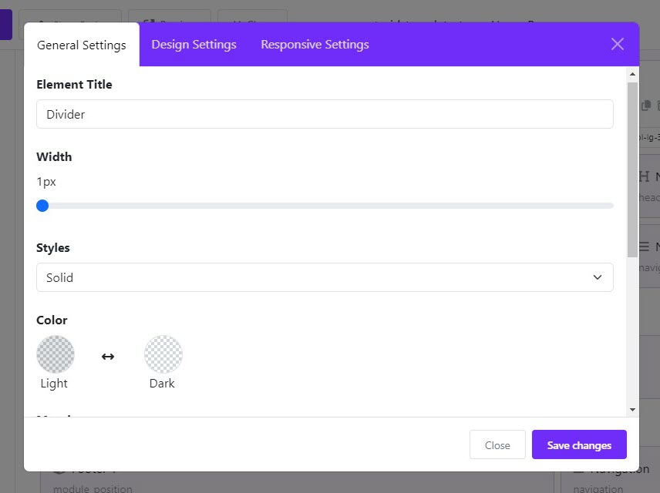Pick the Dark color swatch
The height and width of the screenshot is (493, 660).
pyautogui.click(x=163, y=354)
